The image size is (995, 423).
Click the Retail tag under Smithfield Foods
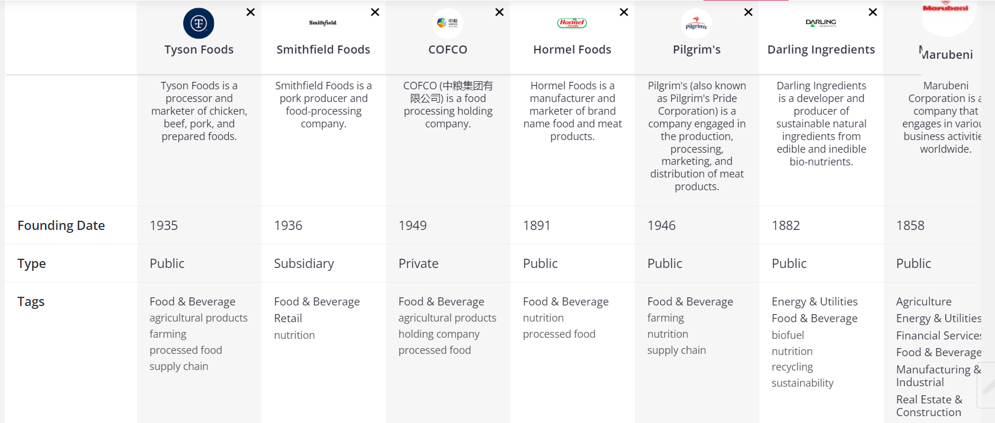pyautogui.click(x=288, y=318)
